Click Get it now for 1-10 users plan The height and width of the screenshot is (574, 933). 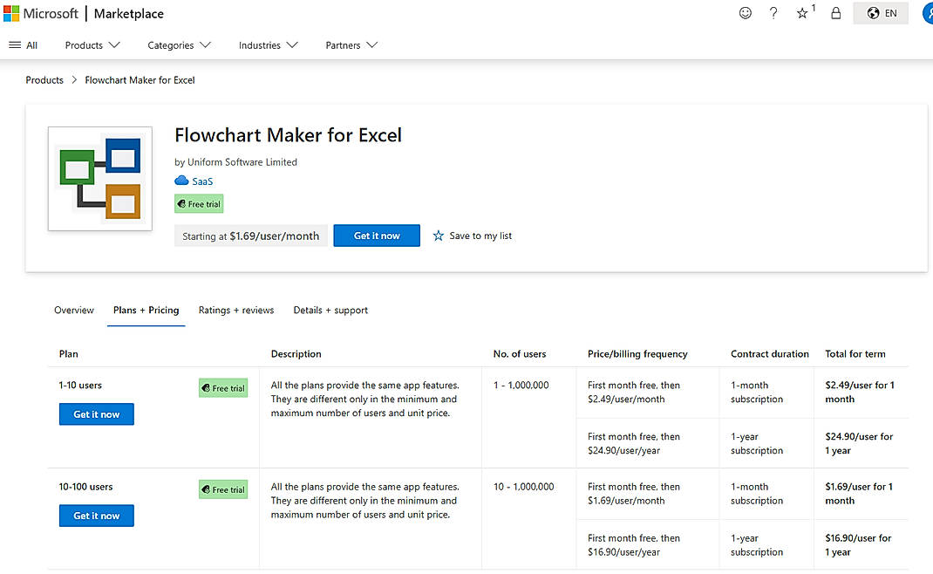tap(97, 414)
